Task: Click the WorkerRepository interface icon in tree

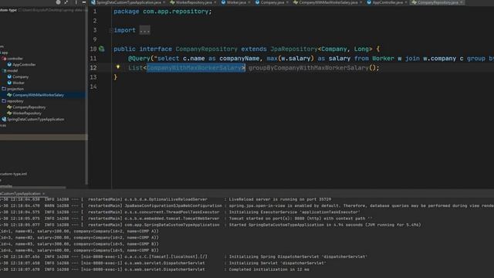Action: click(x=9, y=114)
